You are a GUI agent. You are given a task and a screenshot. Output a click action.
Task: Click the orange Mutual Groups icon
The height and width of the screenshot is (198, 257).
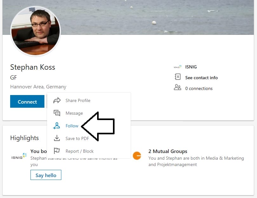coord(137,156)
